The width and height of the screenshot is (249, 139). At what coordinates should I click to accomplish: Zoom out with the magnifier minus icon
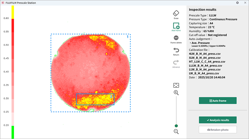tap(176, 131)
